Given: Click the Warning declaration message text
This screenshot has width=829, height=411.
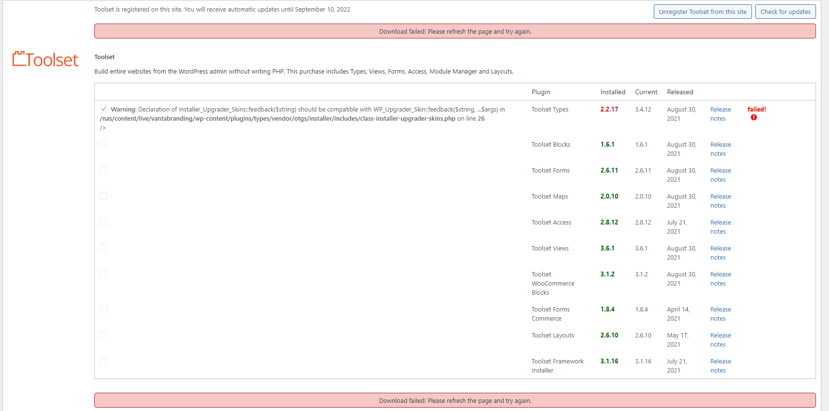Looking at the screenshot, I should (x=302, y=118).
